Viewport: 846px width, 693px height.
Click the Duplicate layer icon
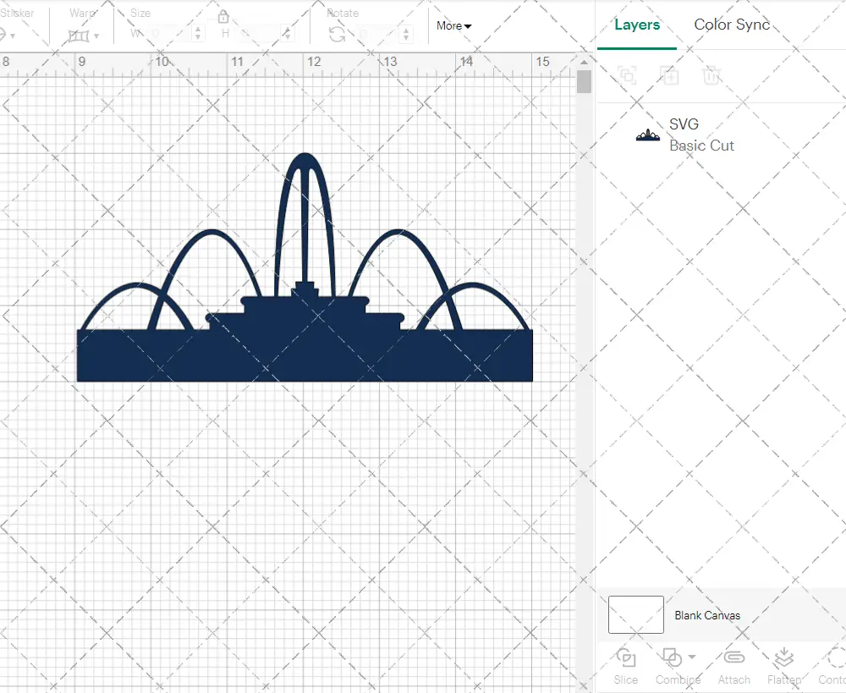click(670, 75)
